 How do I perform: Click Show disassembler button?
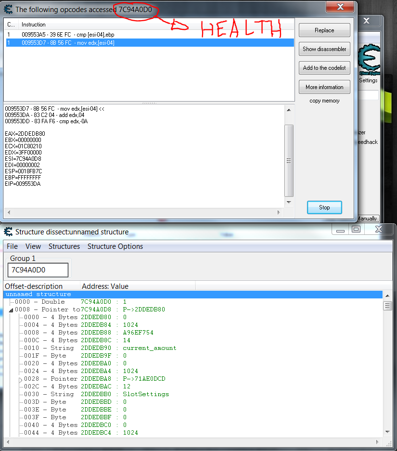tap(324, 49)
